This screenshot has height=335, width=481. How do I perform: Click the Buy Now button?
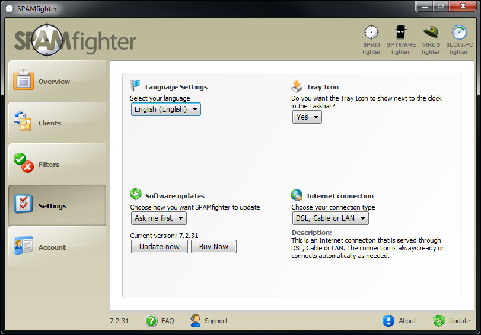214,246
